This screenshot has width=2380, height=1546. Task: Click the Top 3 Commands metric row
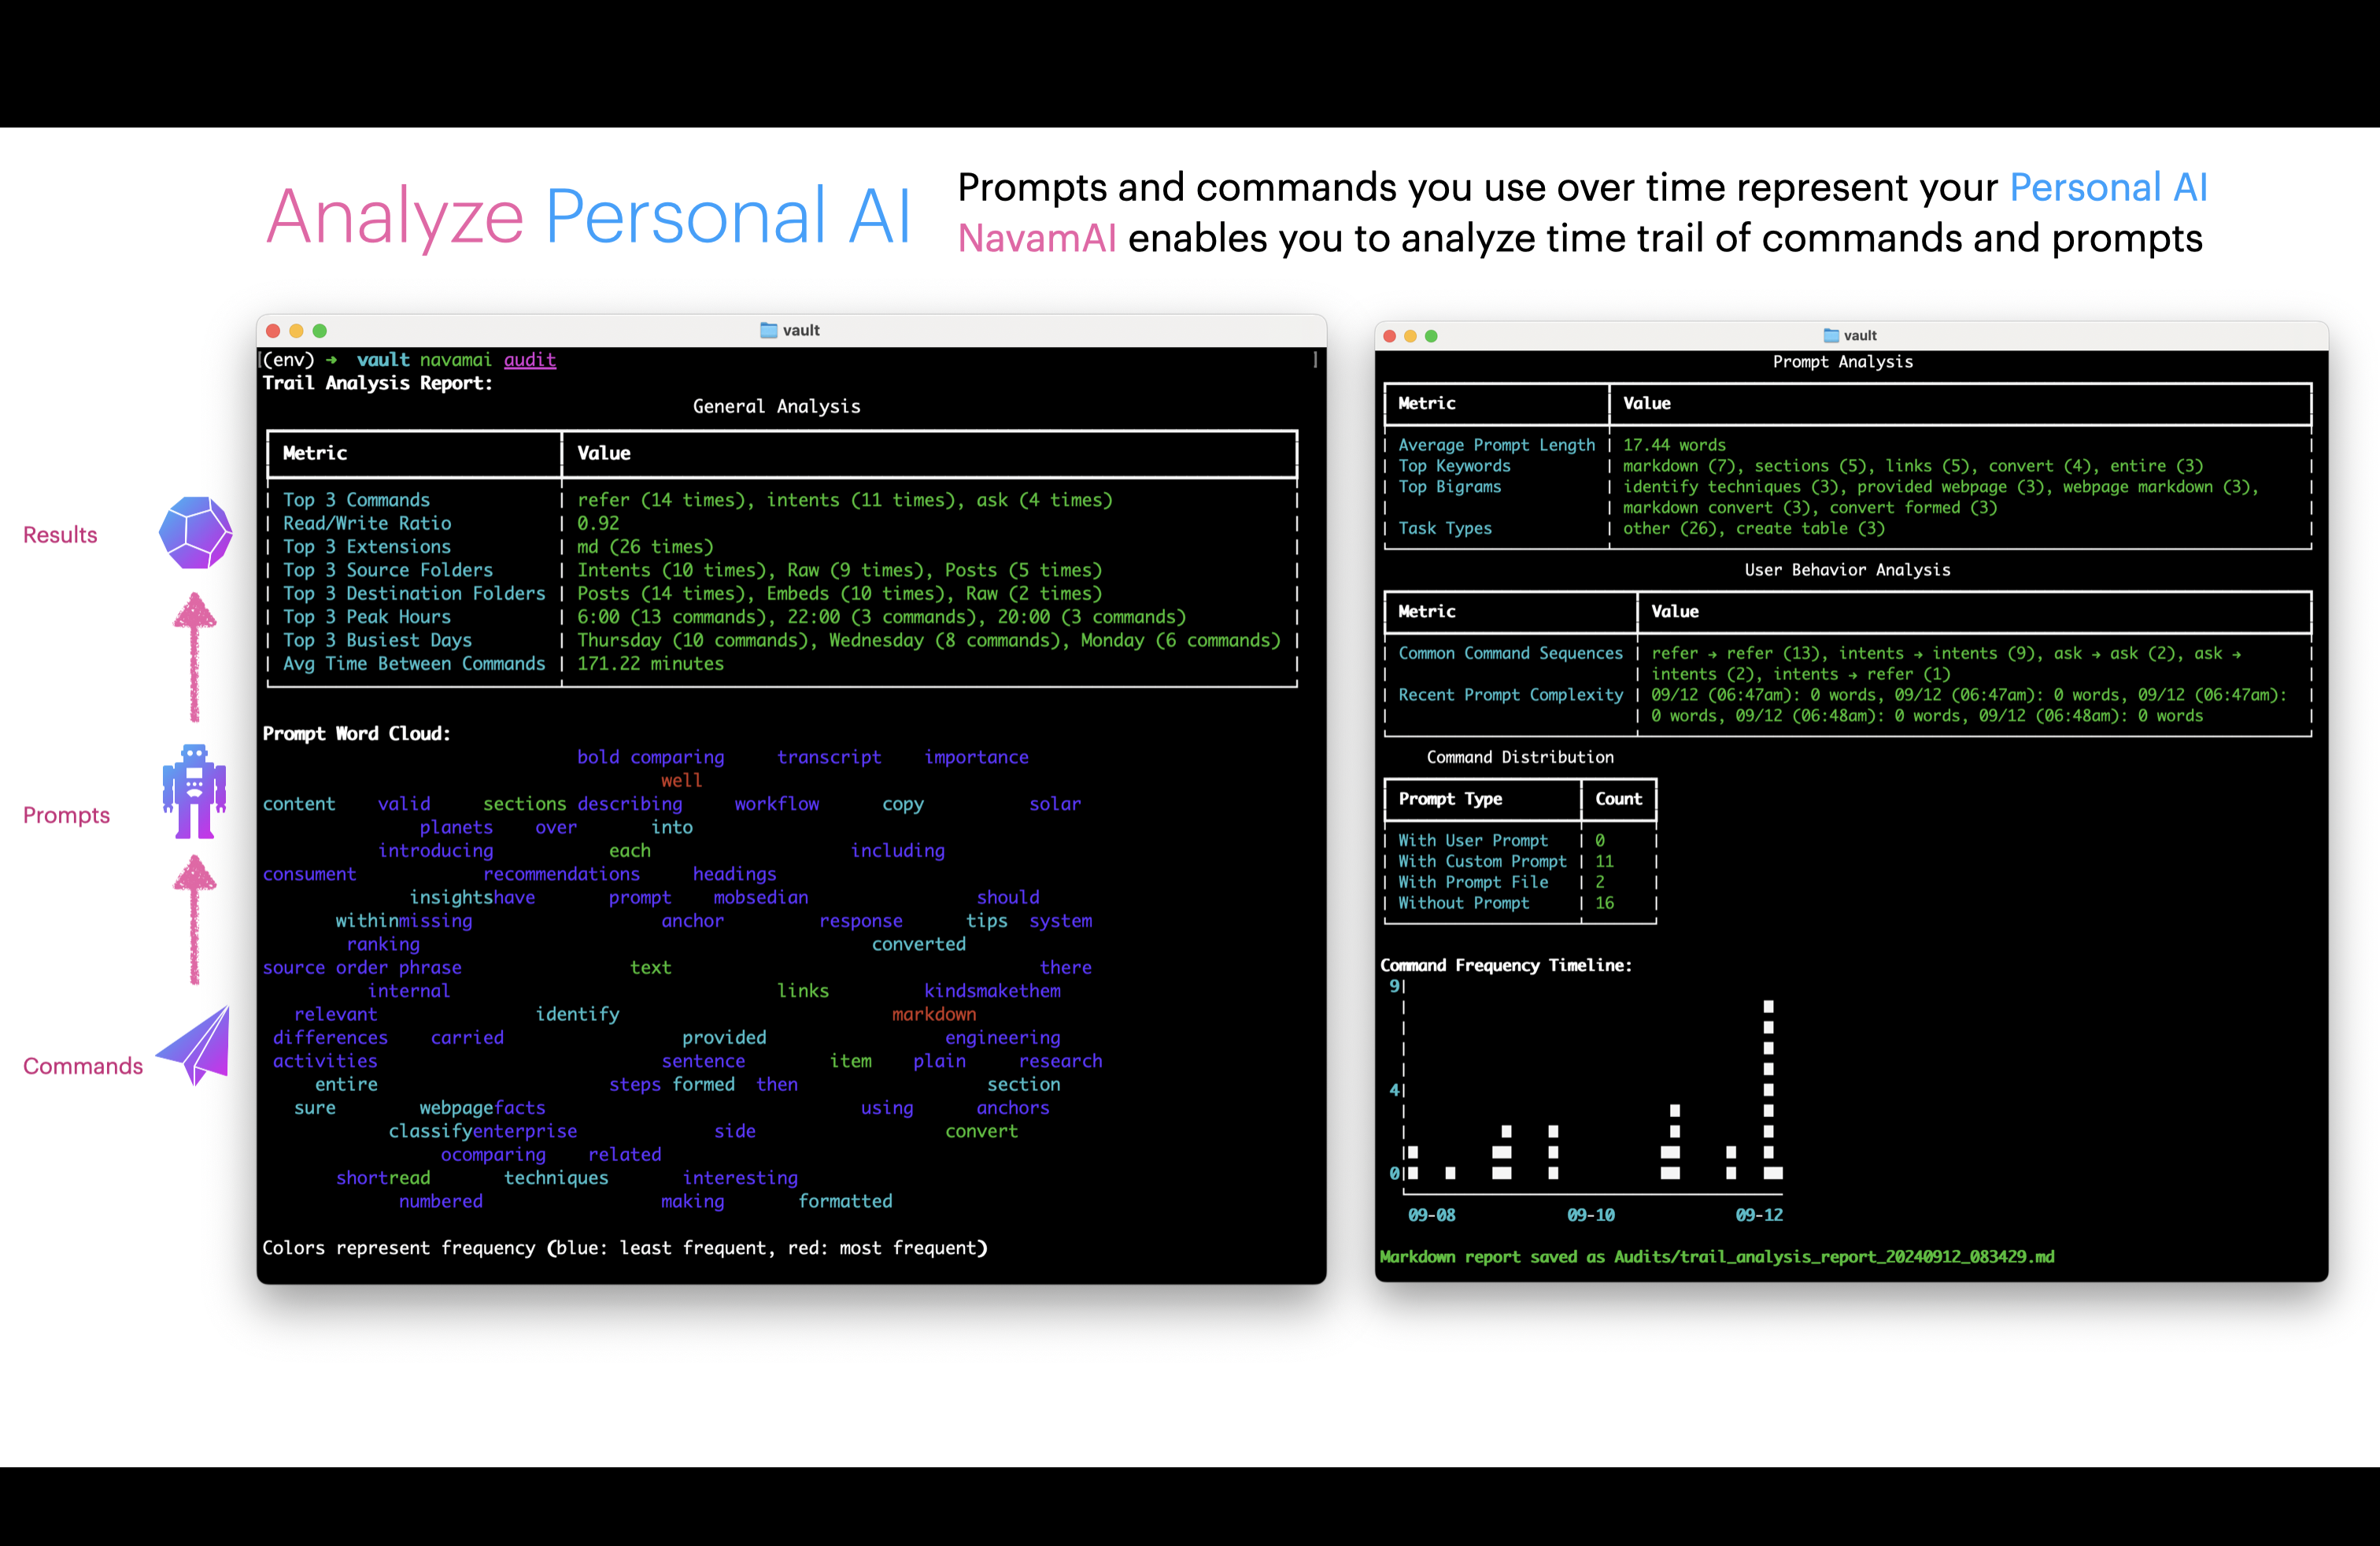[356, 500]
